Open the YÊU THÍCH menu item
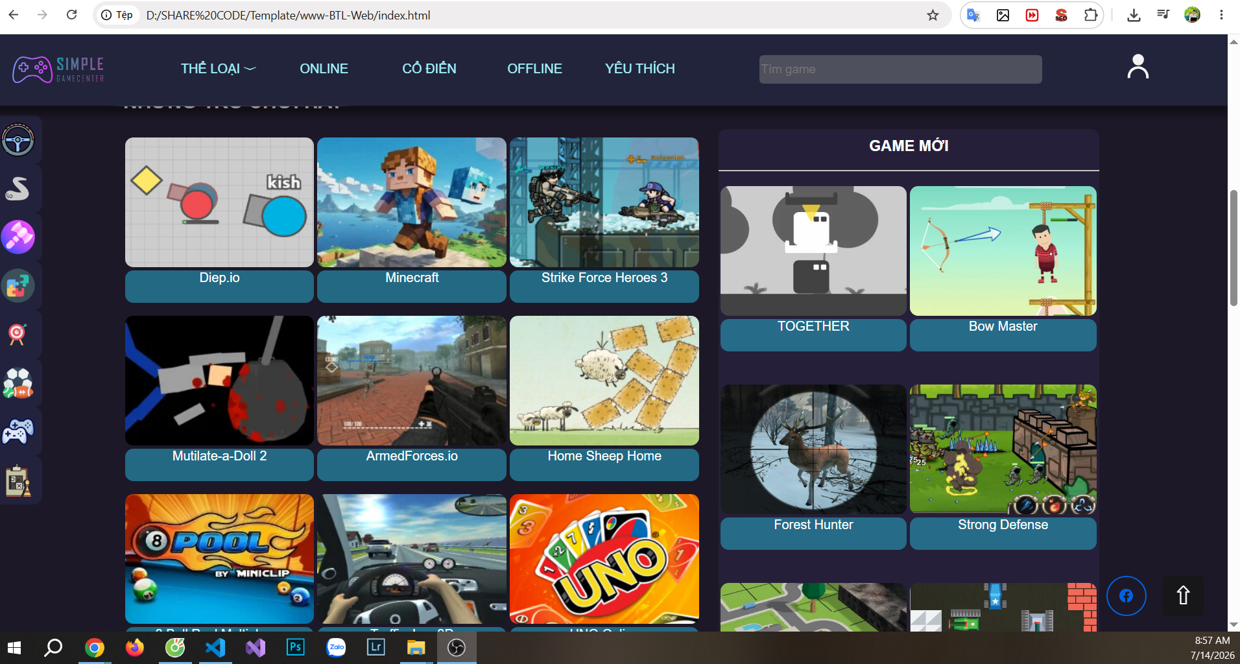 pyautogui.click(x=639, y=69)
